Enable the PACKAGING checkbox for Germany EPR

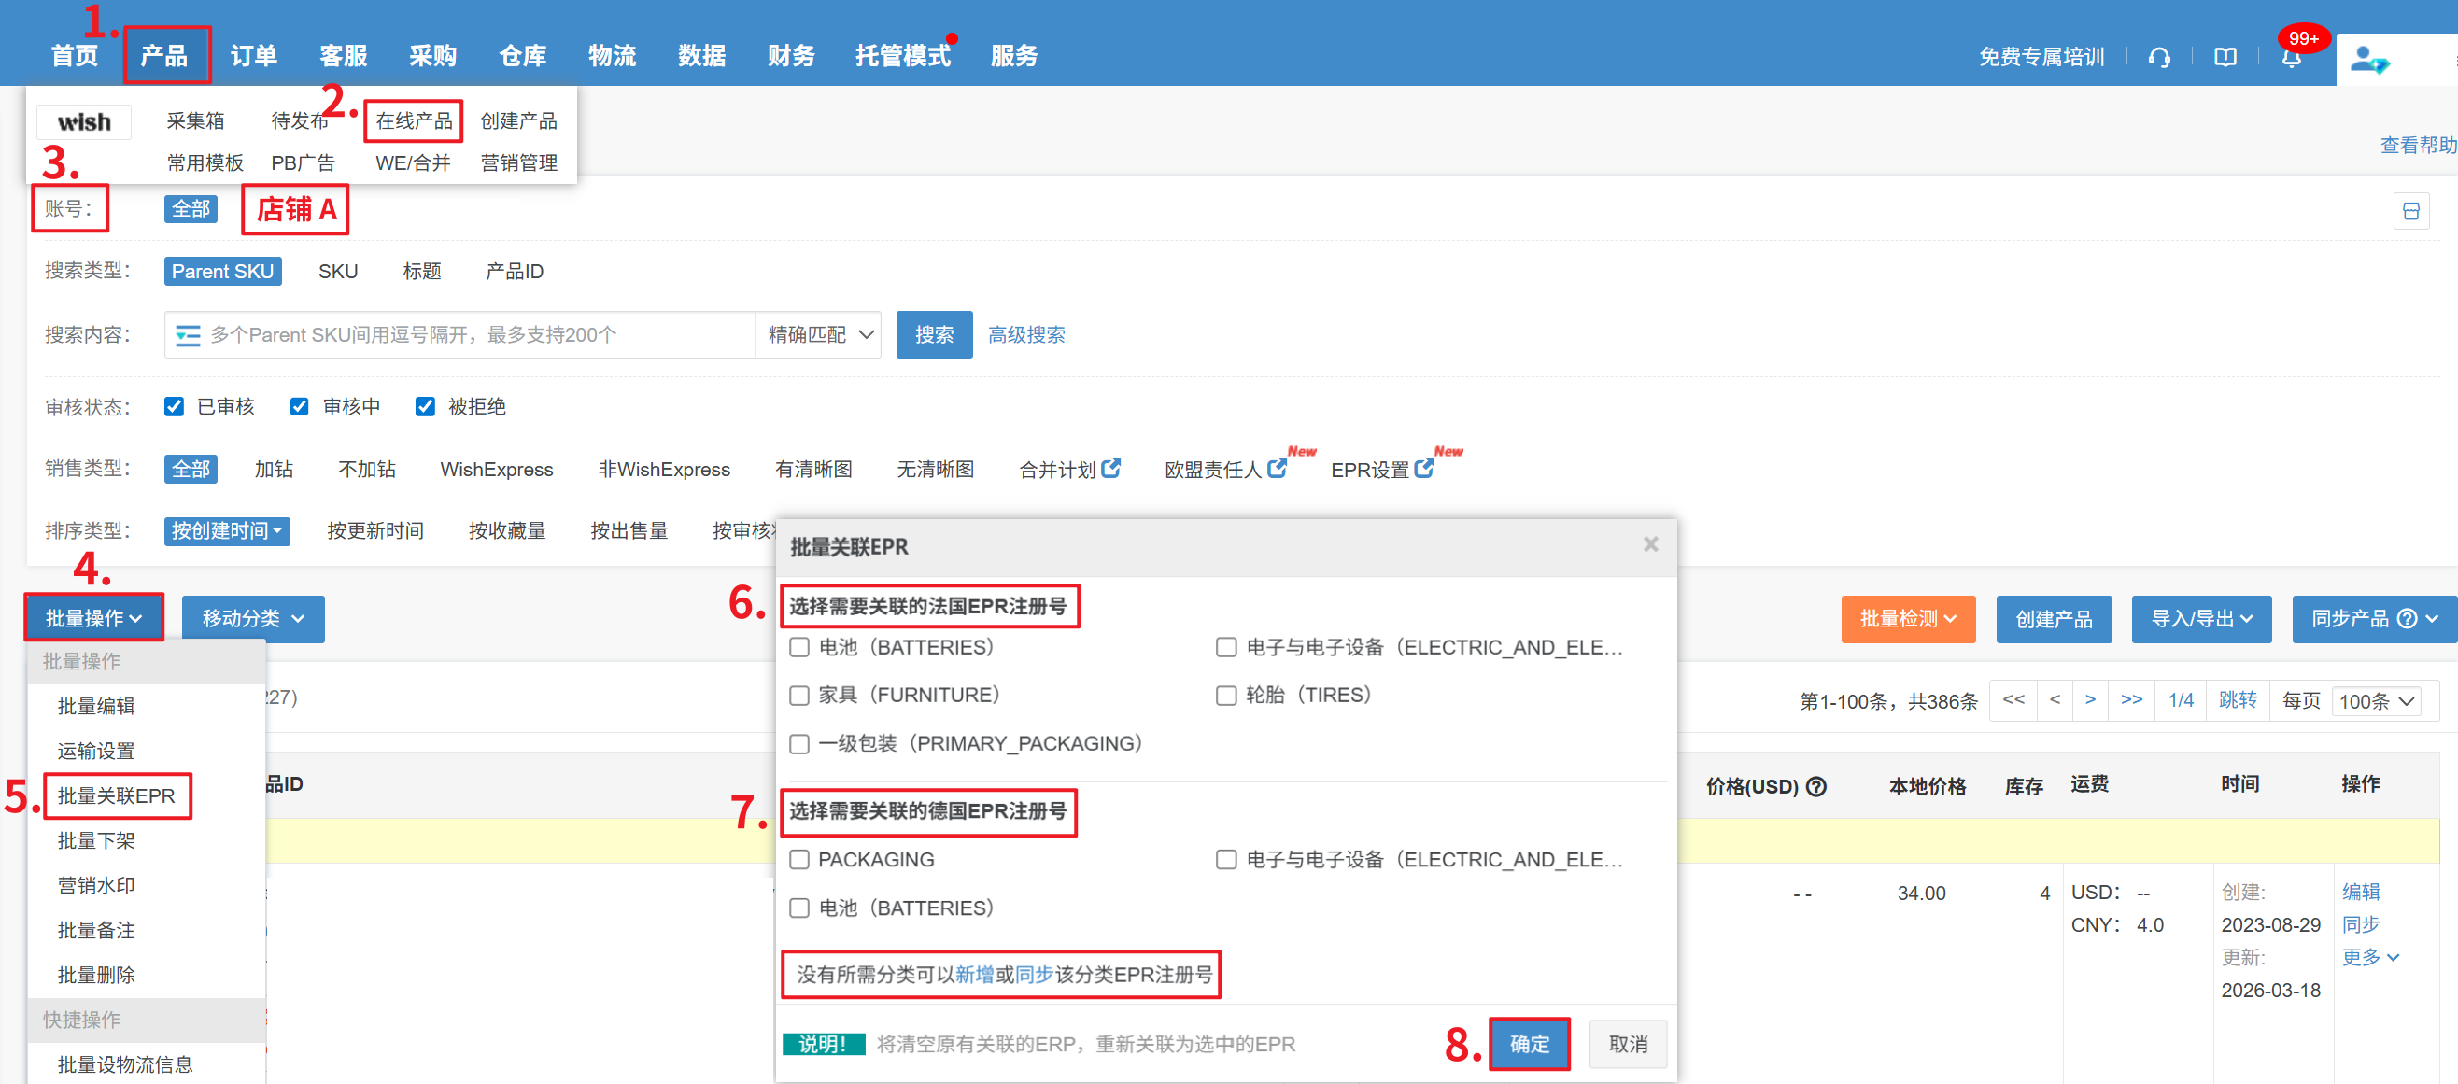tap(799, 860)
